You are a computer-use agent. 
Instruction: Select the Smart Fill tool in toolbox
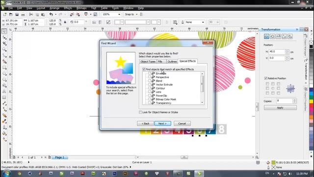[4, 61]
